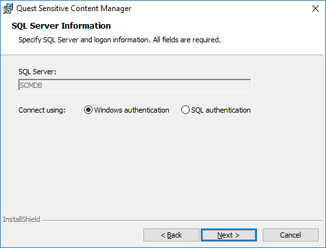326x248 pixels.
Task: Click the Windows authentication label text
Action: pyautogui.click(x=132, y=110)
